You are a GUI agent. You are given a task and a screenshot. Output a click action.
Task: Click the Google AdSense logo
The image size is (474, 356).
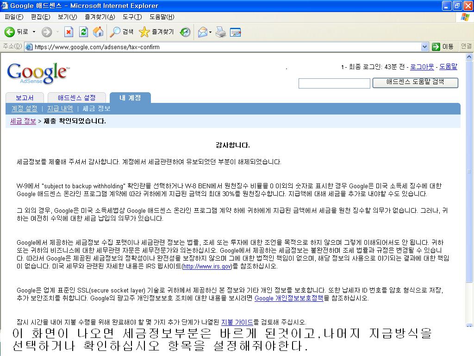tap(38, 73)
